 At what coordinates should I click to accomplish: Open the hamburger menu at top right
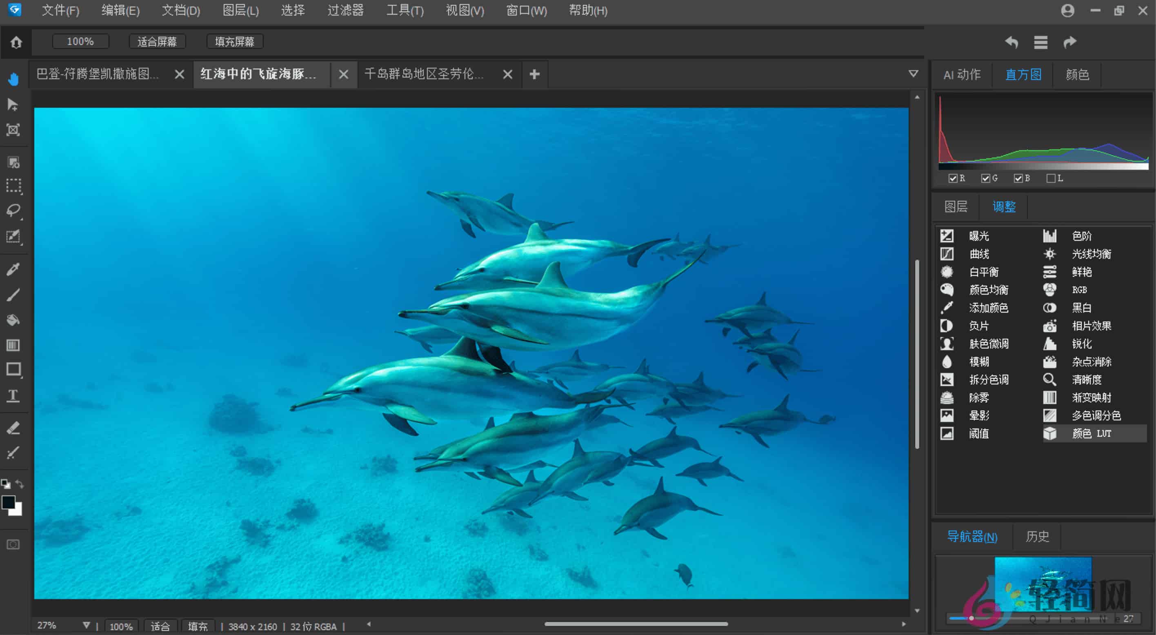point(1040,42)
